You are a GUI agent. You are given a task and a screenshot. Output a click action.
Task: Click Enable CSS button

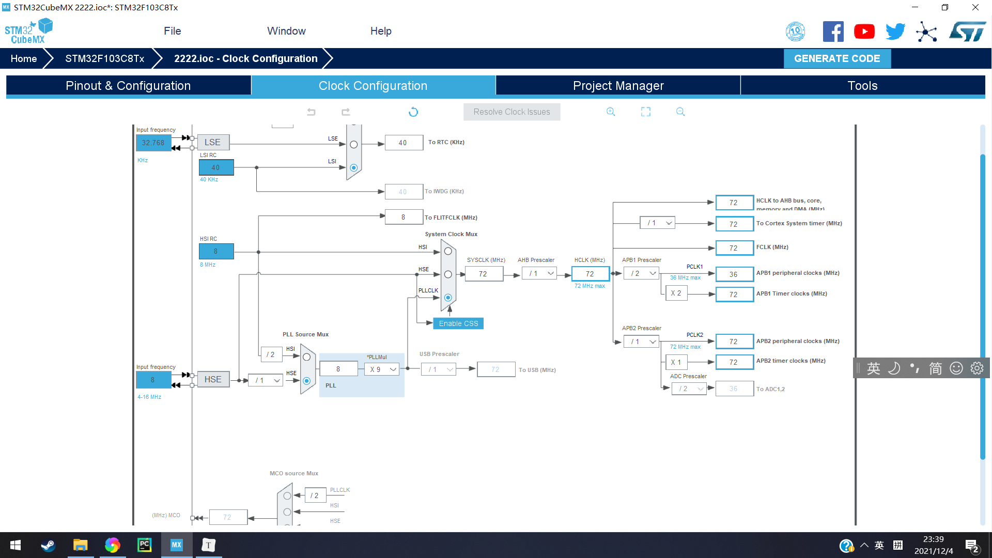click(x=458, y=323)
